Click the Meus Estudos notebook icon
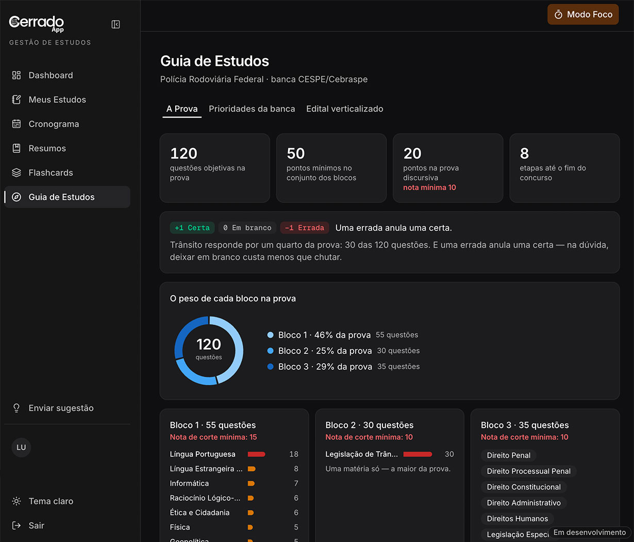The image size is (634, 542). click(16, 99)
